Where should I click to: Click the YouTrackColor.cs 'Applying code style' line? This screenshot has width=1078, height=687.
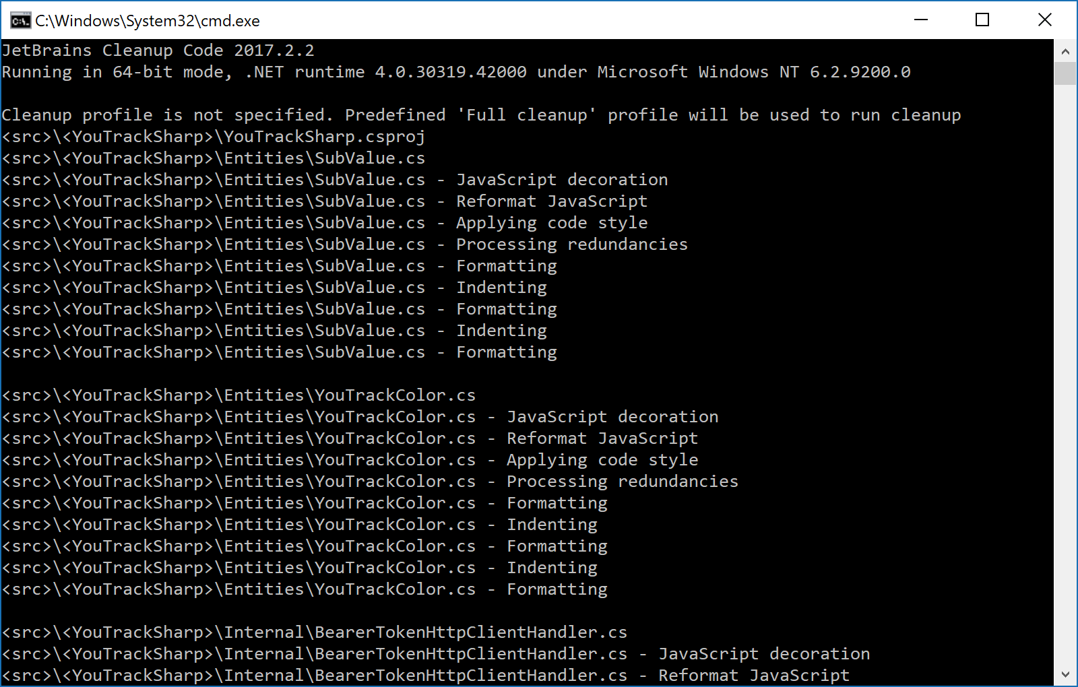click(350, 460)
